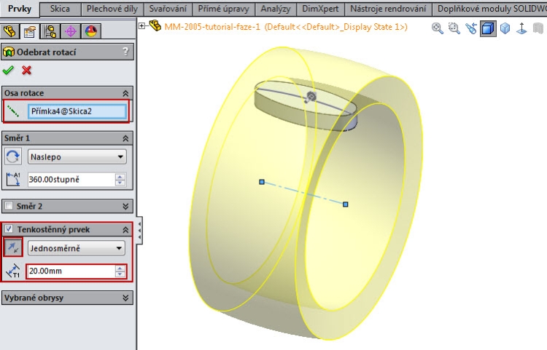Viewport: 547px width, 350px height.
Task: Click the left endpoint of the axis centerline
Action: (262, 182)
